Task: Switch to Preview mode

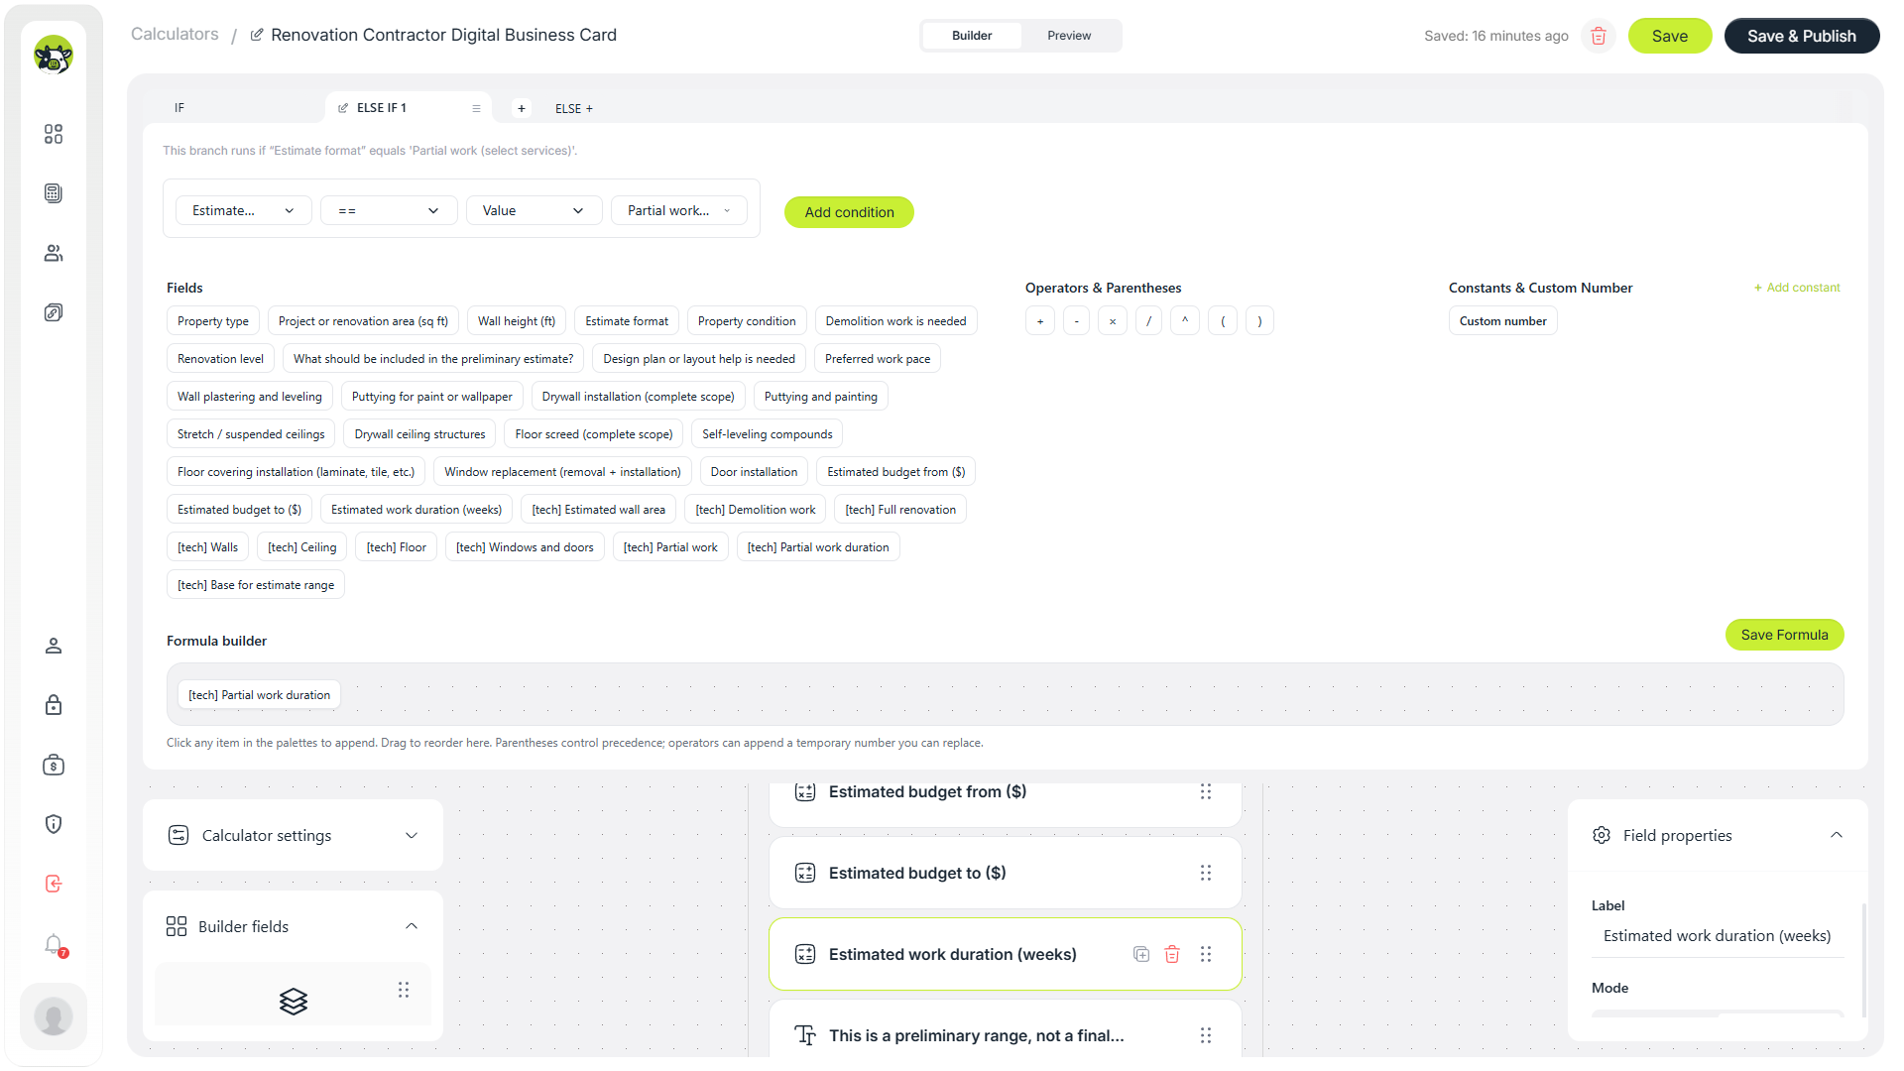Action: pos(1069,36)
